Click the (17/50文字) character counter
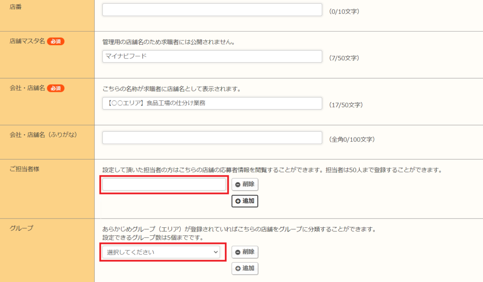Image resolution: width=483 pixels, height=282 pixels. (x=345, y=105)
